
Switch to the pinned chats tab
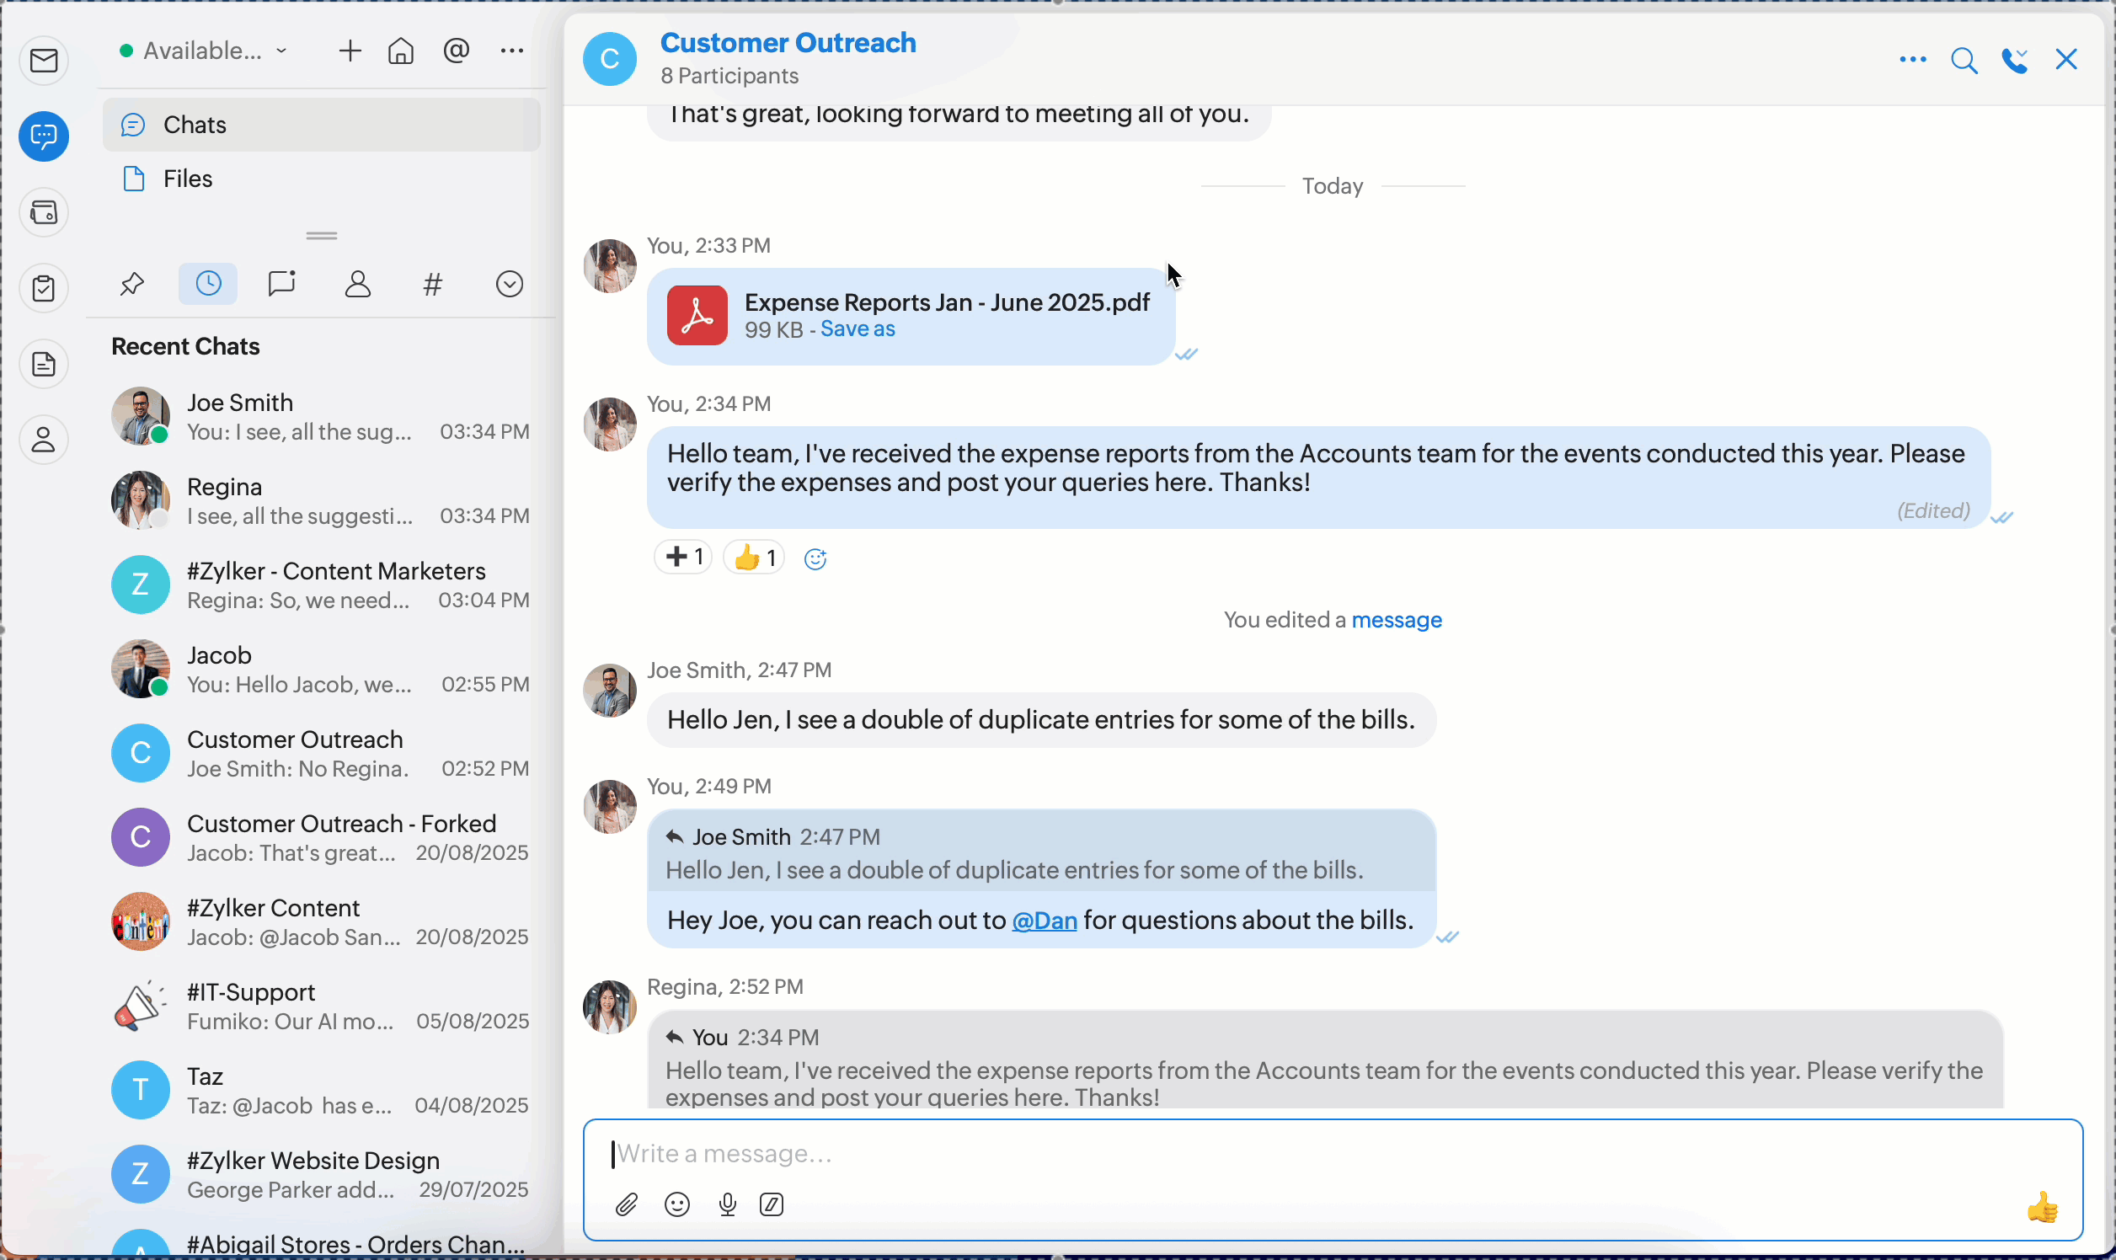[132, 284]
